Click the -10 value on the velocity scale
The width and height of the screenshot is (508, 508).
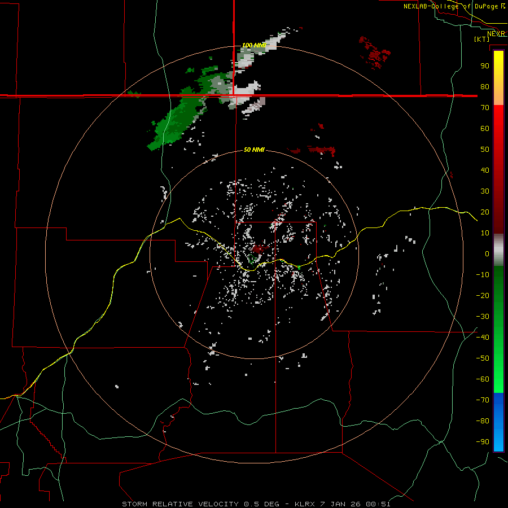click(483, 275)
